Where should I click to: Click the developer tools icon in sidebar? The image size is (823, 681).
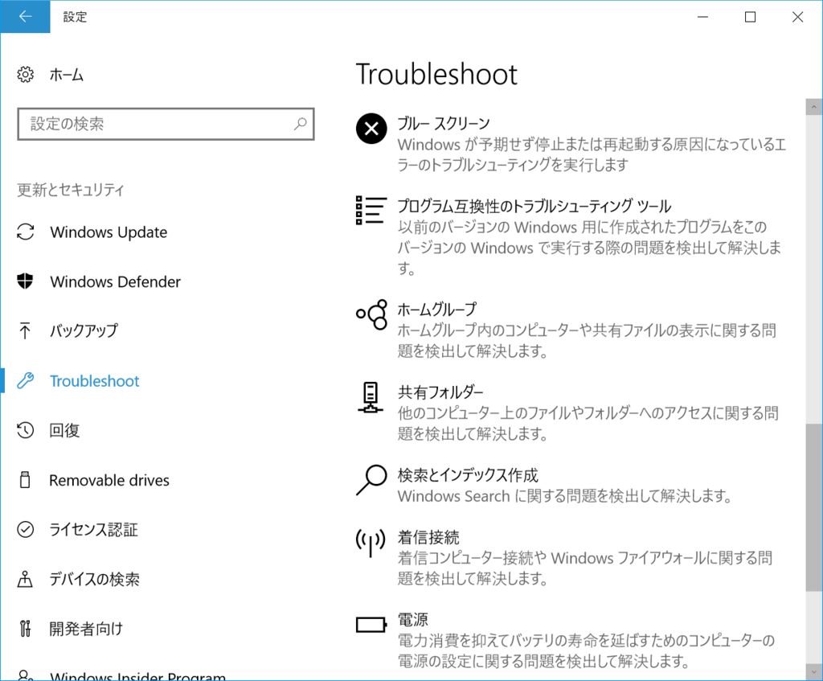pyautogui.click(x=25, y=629)
